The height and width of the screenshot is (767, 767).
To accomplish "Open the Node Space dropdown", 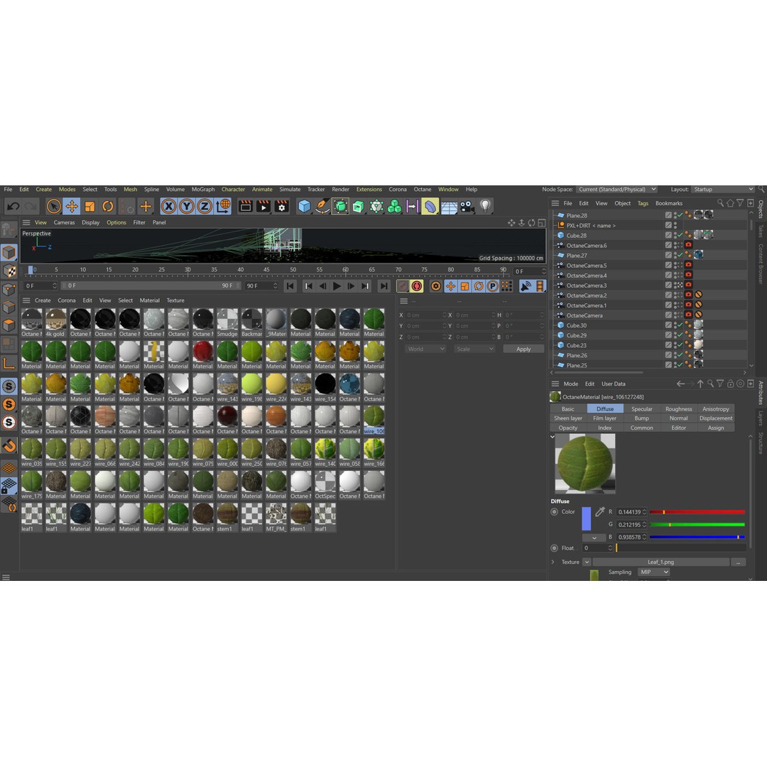I will click(x=616, y=190).
